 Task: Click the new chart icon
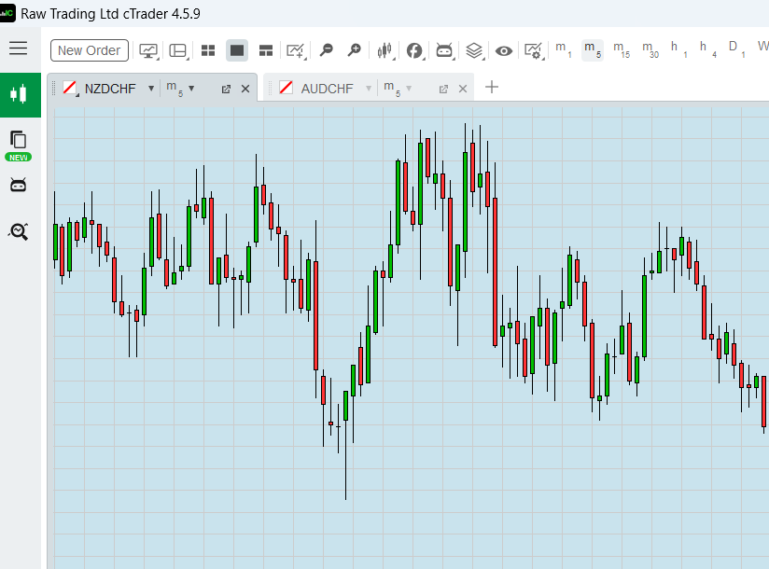tap(296, 50)
